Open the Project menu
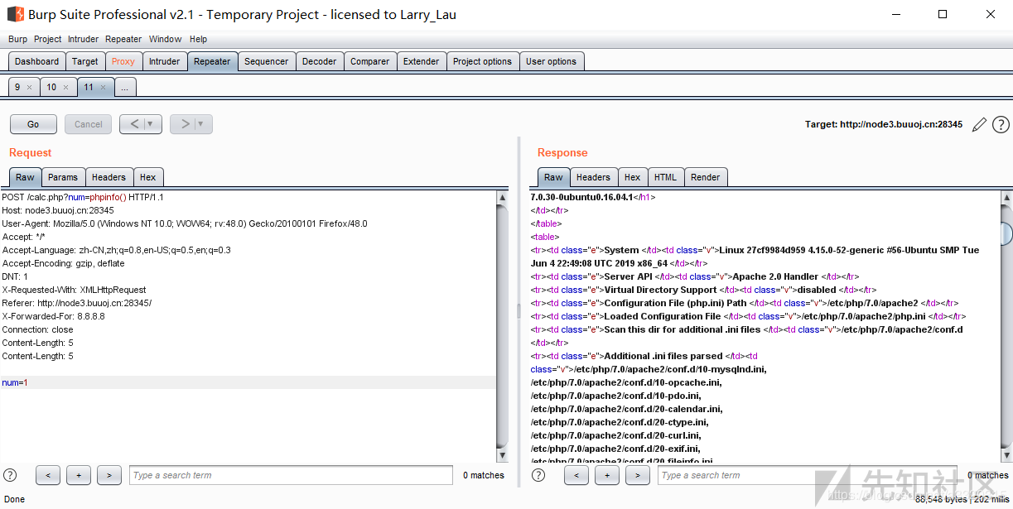The height and width of the screenshot is (509, 1013). pyautogui.click(x=47, y=39)
